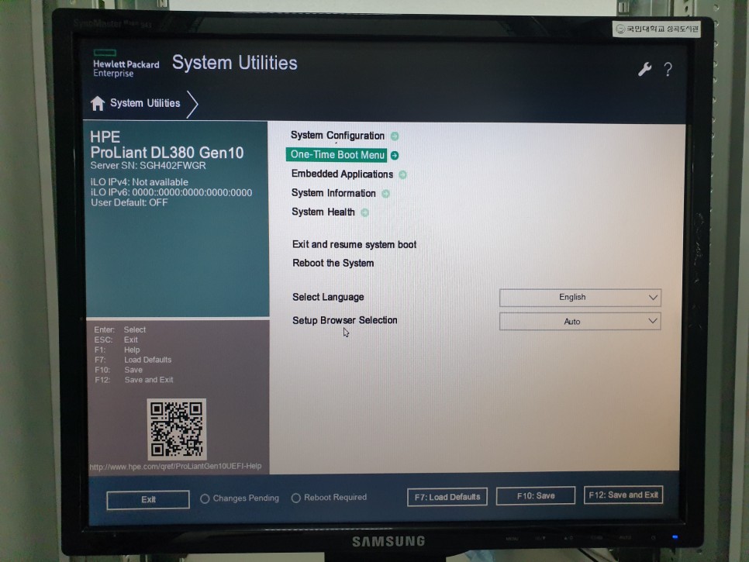Viewport: 749px width, 562px height.
Task: Click the System Utilities page title
Action: (234, 63)
